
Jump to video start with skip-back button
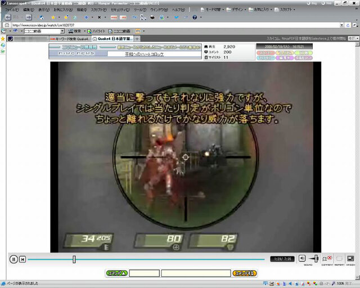coord(22,259)
